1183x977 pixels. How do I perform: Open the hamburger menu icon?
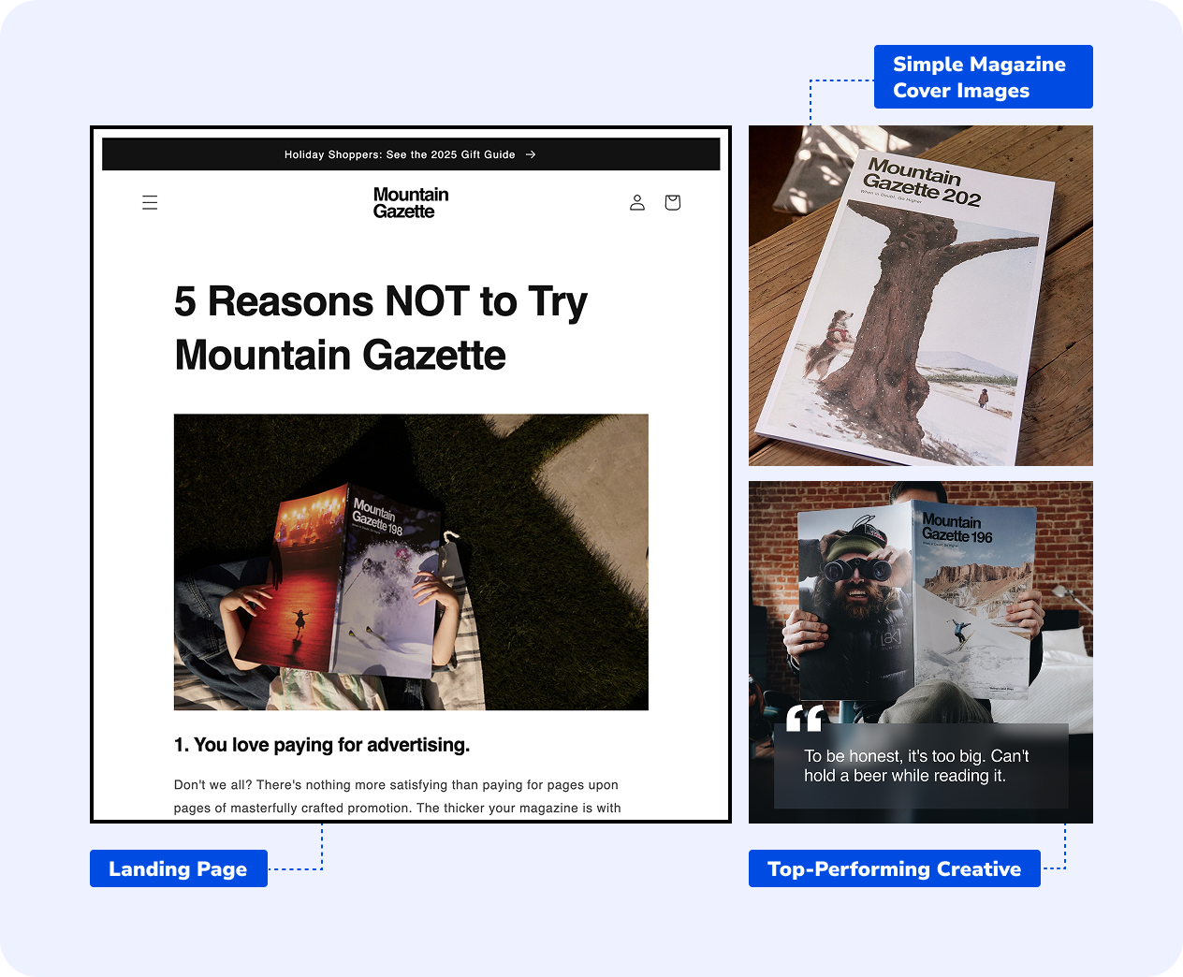(150, 202)
